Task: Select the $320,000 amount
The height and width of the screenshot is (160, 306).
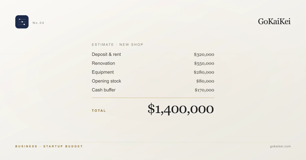Action: tap(204, 54)
